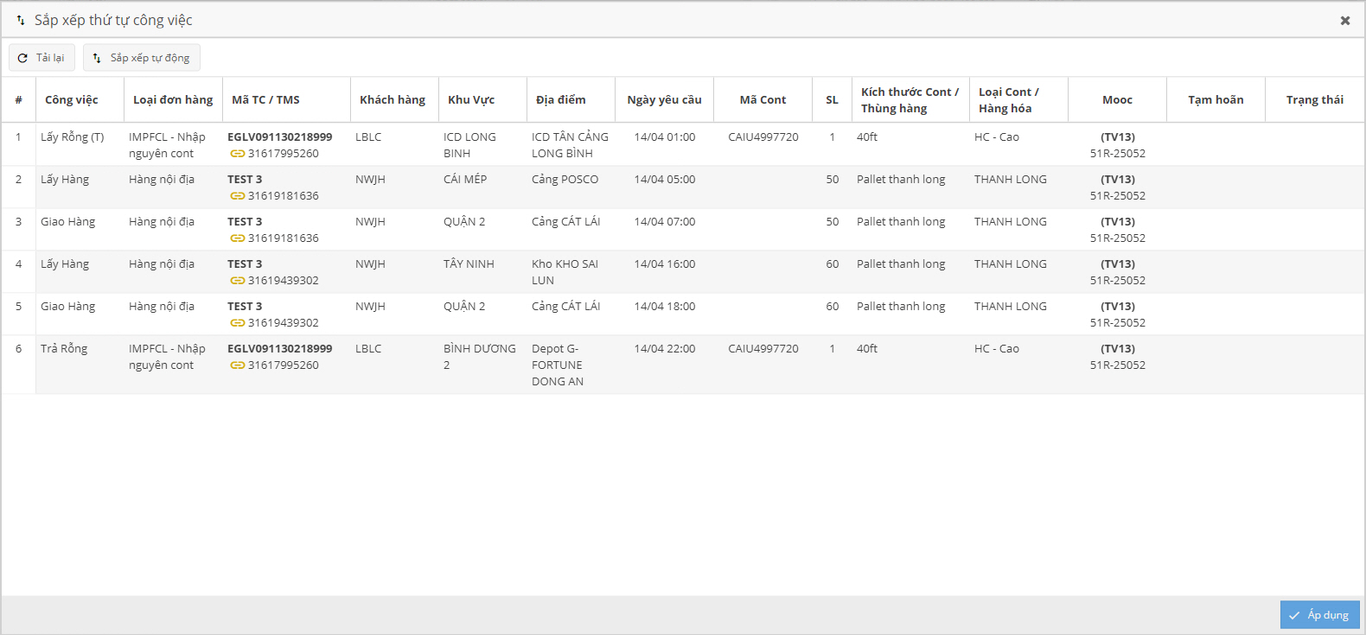The width and height of the screenshot is (1366, 635).
Task: Click the Cảng POSCO location cell
Action: pyautogui.click(x=565, y=180)
